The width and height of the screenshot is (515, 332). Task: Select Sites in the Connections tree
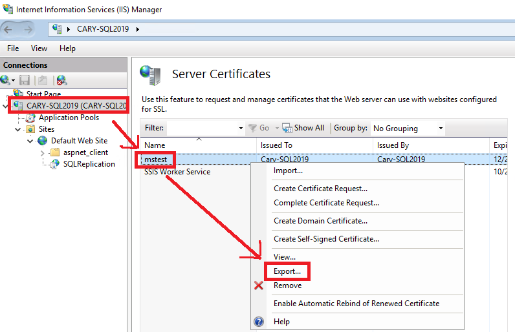(x=47, y=129)
